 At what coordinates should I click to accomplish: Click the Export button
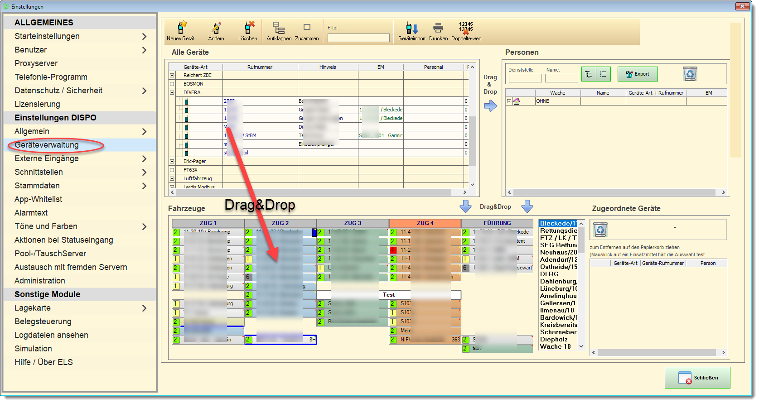point(638,74)
